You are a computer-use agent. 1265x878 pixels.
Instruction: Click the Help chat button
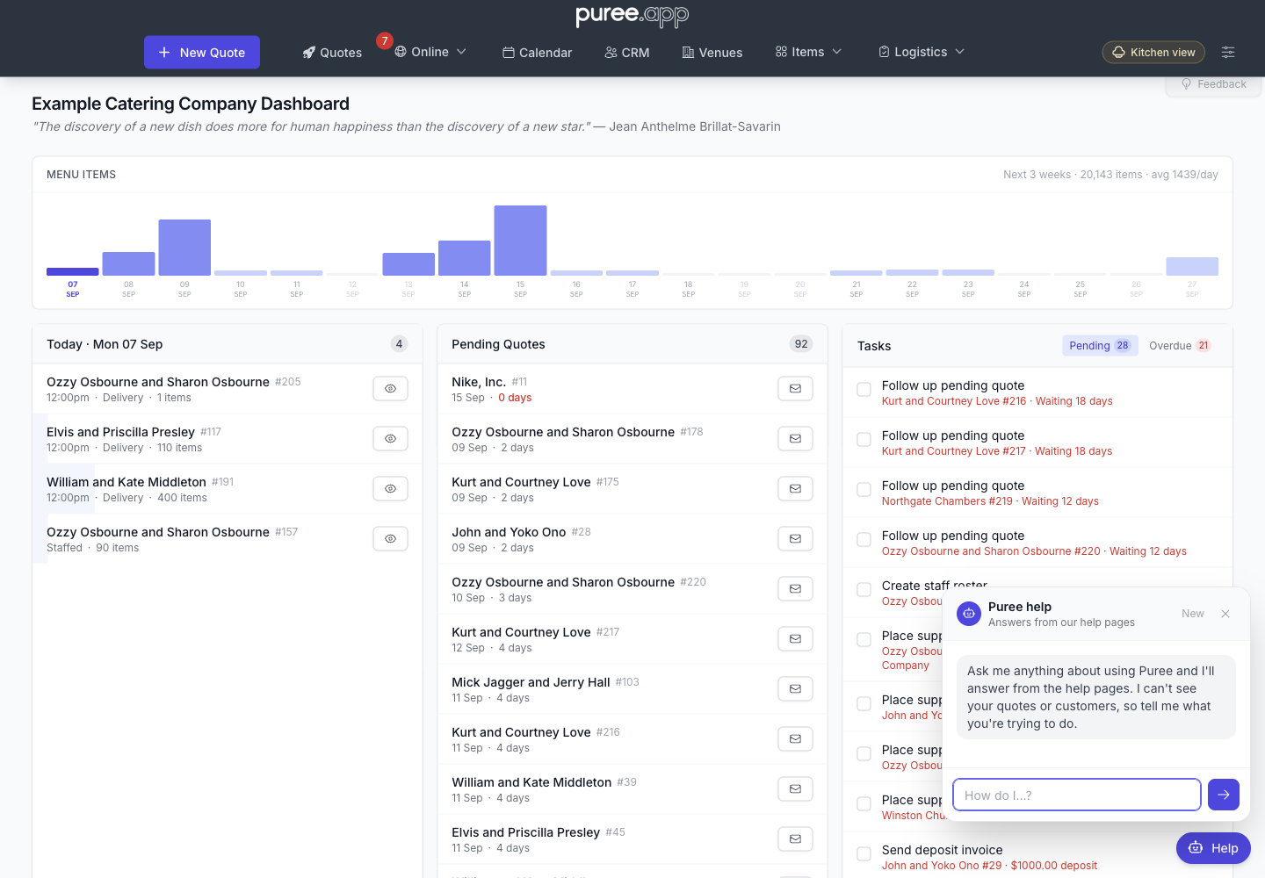pyautogui.click(x=1213, y=848)
